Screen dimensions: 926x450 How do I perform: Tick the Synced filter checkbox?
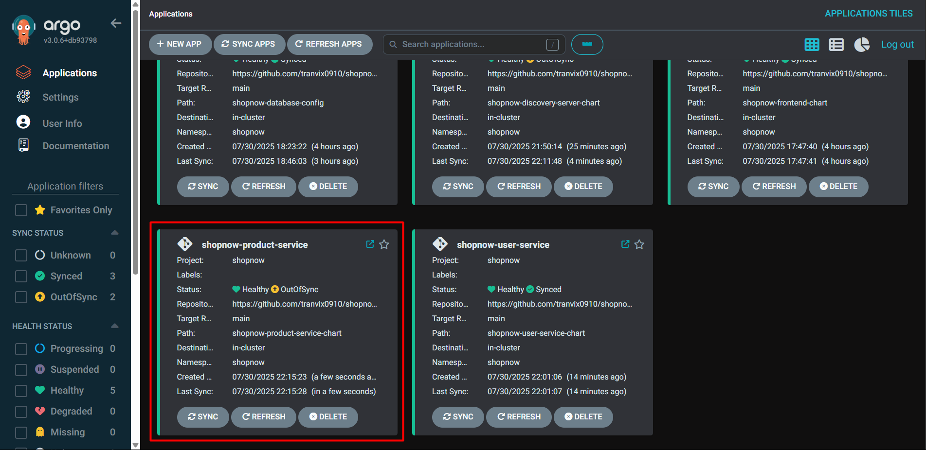(x=21, y=276)
